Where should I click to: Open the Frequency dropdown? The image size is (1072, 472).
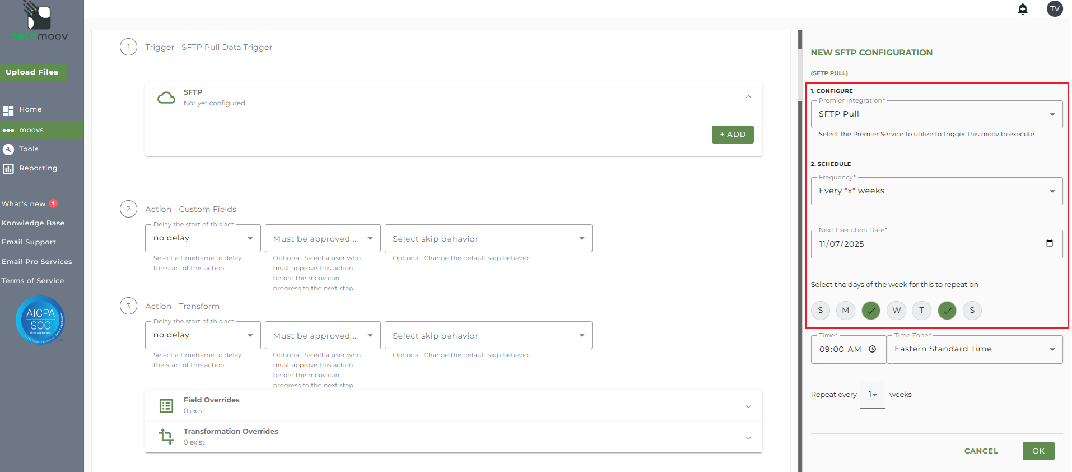pyautogui.click(x=936, y=191)
